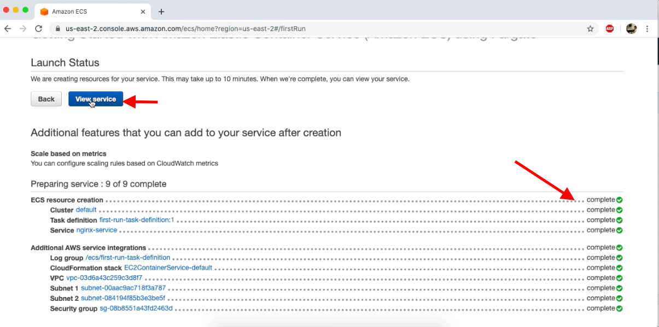This screenshot has width=659, height=327.
Task: Click inside the address bar
Action: 219,28
